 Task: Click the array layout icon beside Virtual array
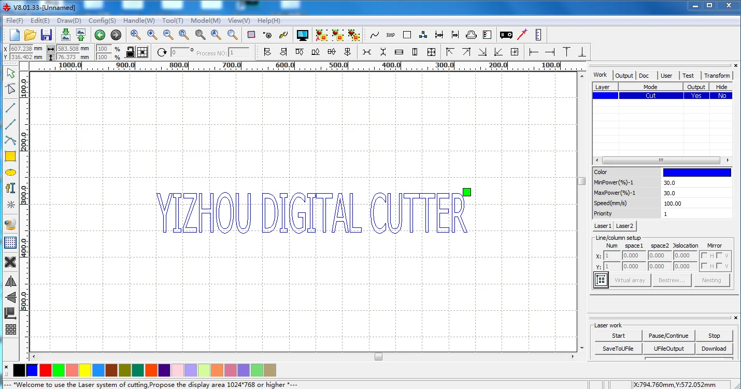(601, 280)
